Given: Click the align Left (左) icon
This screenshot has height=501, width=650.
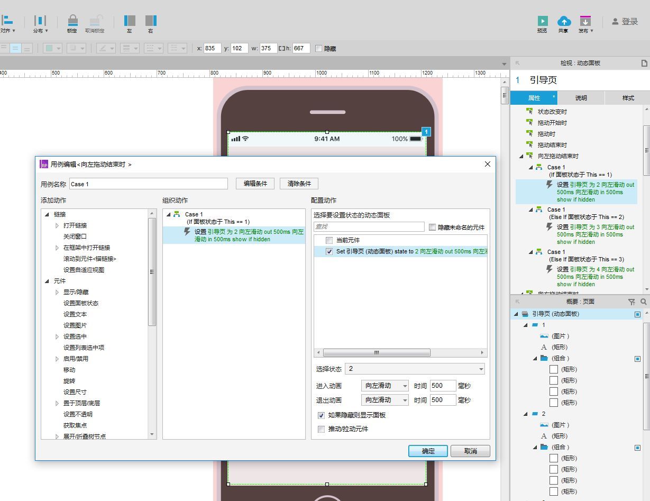Looking at the screenshot, I should click(130, 21).
